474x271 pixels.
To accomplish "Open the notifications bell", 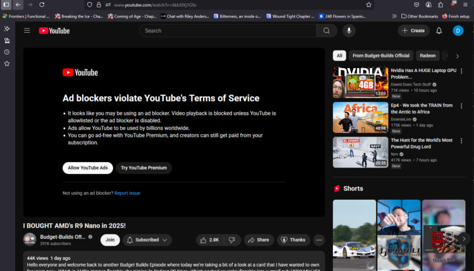I will (439, 30).
